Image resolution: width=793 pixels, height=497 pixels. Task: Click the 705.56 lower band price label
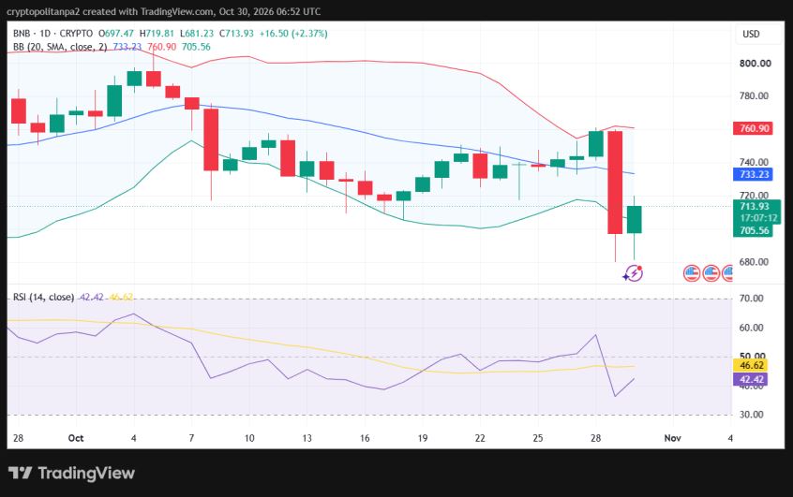753,230
